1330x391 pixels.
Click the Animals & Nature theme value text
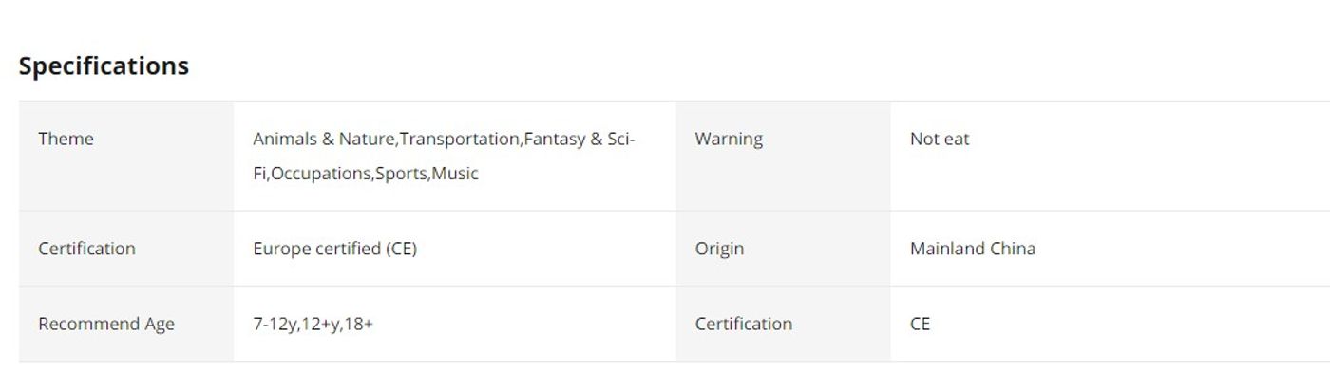click(324, 139)
